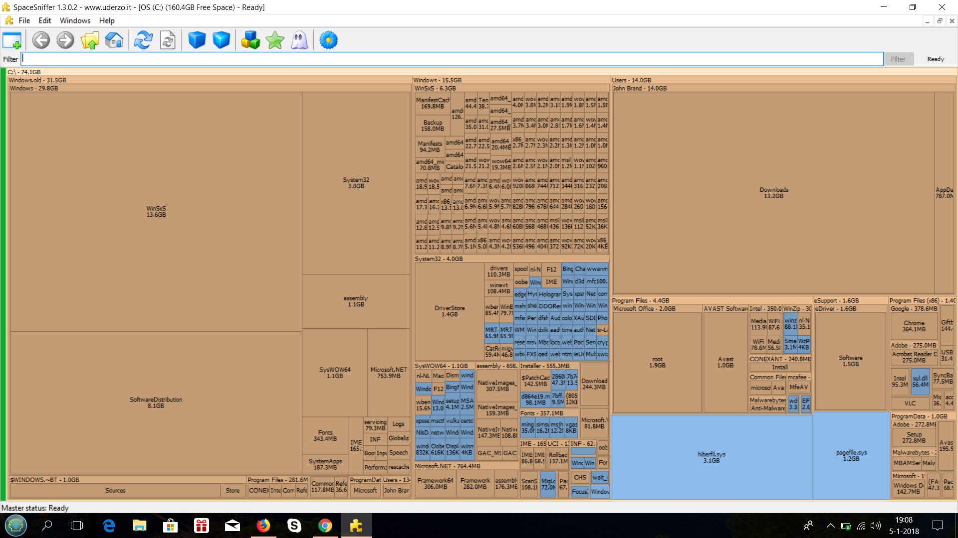Select the Sources block in $WINDOWS.~BT

tap(115, 491)
